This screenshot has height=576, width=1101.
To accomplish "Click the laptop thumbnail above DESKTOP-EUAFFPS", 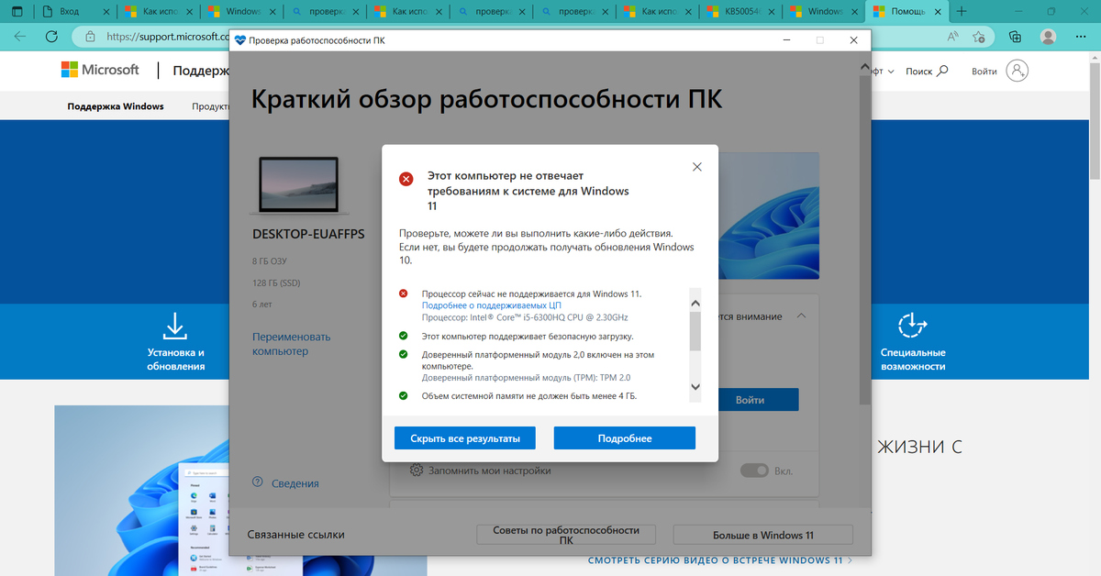I will [x=299, y=184].
